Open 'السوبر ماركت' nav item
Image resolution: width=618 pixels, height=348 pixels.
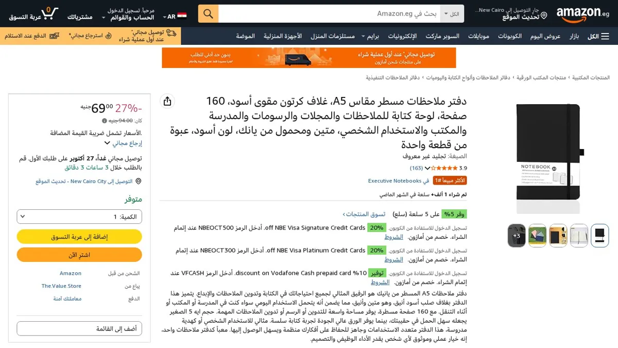(442, 36)
